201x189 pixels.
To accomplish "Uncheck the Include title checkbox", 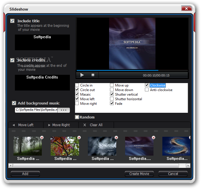I will pos(12,21).
